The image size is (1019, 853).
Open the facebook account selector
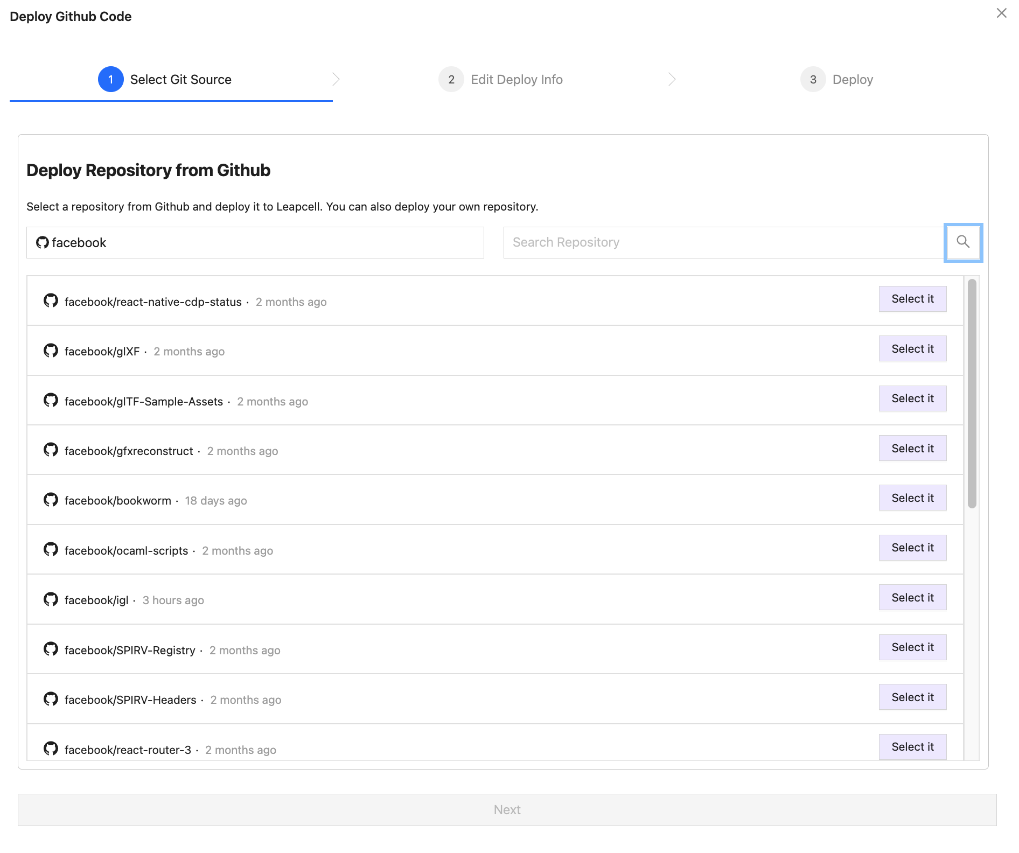point(255,242)
